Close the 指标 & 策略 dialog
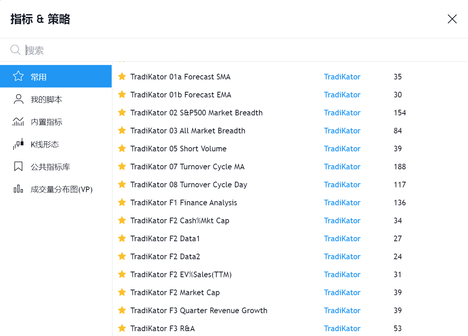The height and width of the screenshot is (336, 468). (452, 19)
